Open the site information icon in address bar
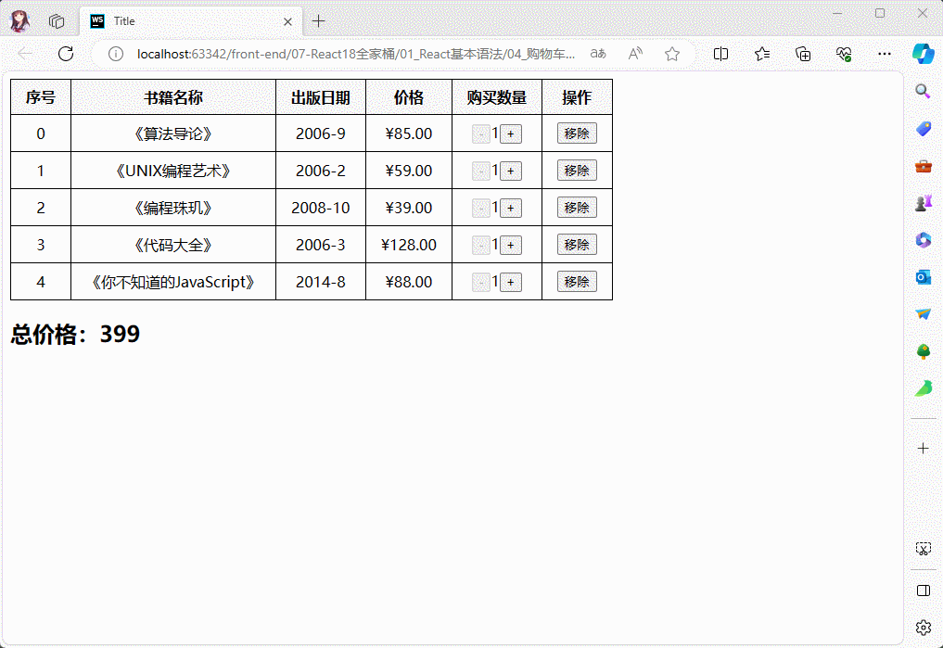Image resolution: width=943 pixels, height=648 pixels. click(116, 54)
